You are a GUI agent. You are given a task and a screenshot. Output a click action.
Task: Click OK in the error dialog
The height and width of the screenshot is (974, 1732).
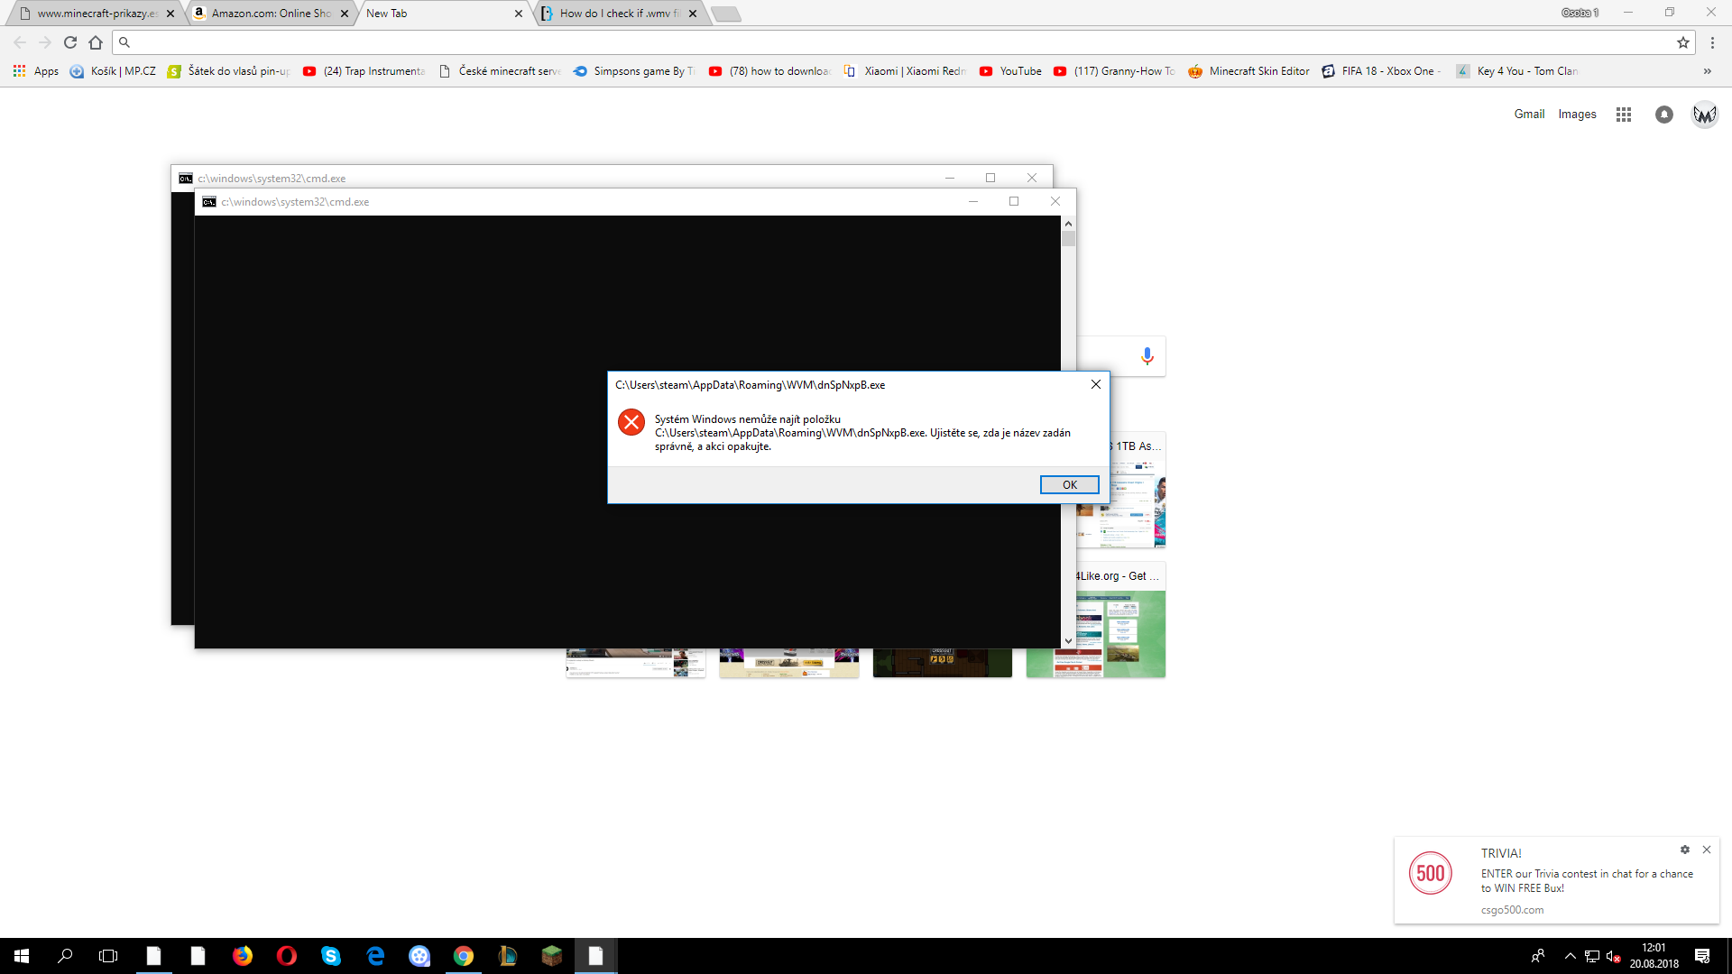pos(1069,485)
